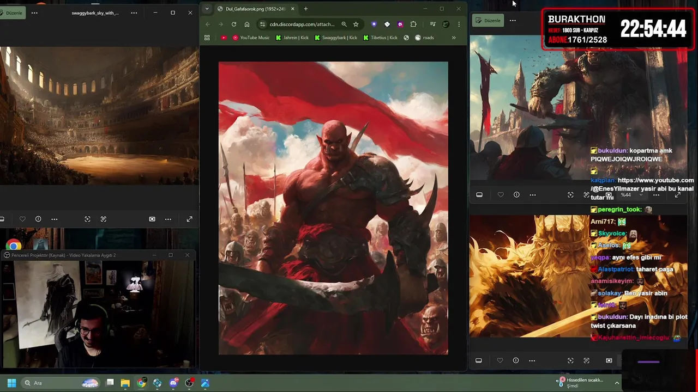Show hidden system tray icons chevron
This screenshot has height=392, width=698.
pyautogui.click(x=617, y=383)
